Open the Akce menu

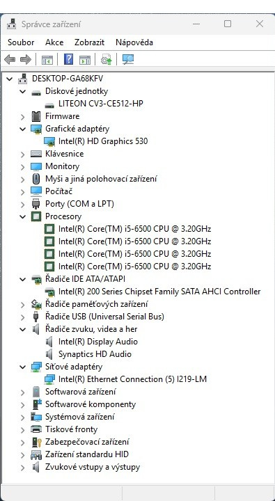pyautogui.click(x=54, y=42)
